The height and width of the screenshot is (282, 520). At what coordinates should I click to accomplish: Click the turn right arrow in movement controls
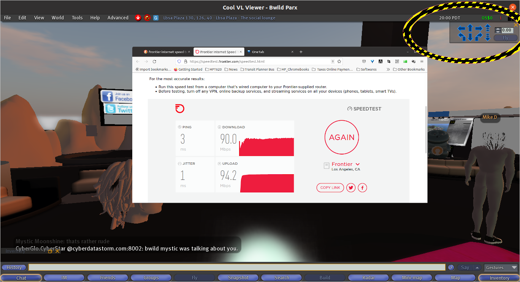point(479,36)
